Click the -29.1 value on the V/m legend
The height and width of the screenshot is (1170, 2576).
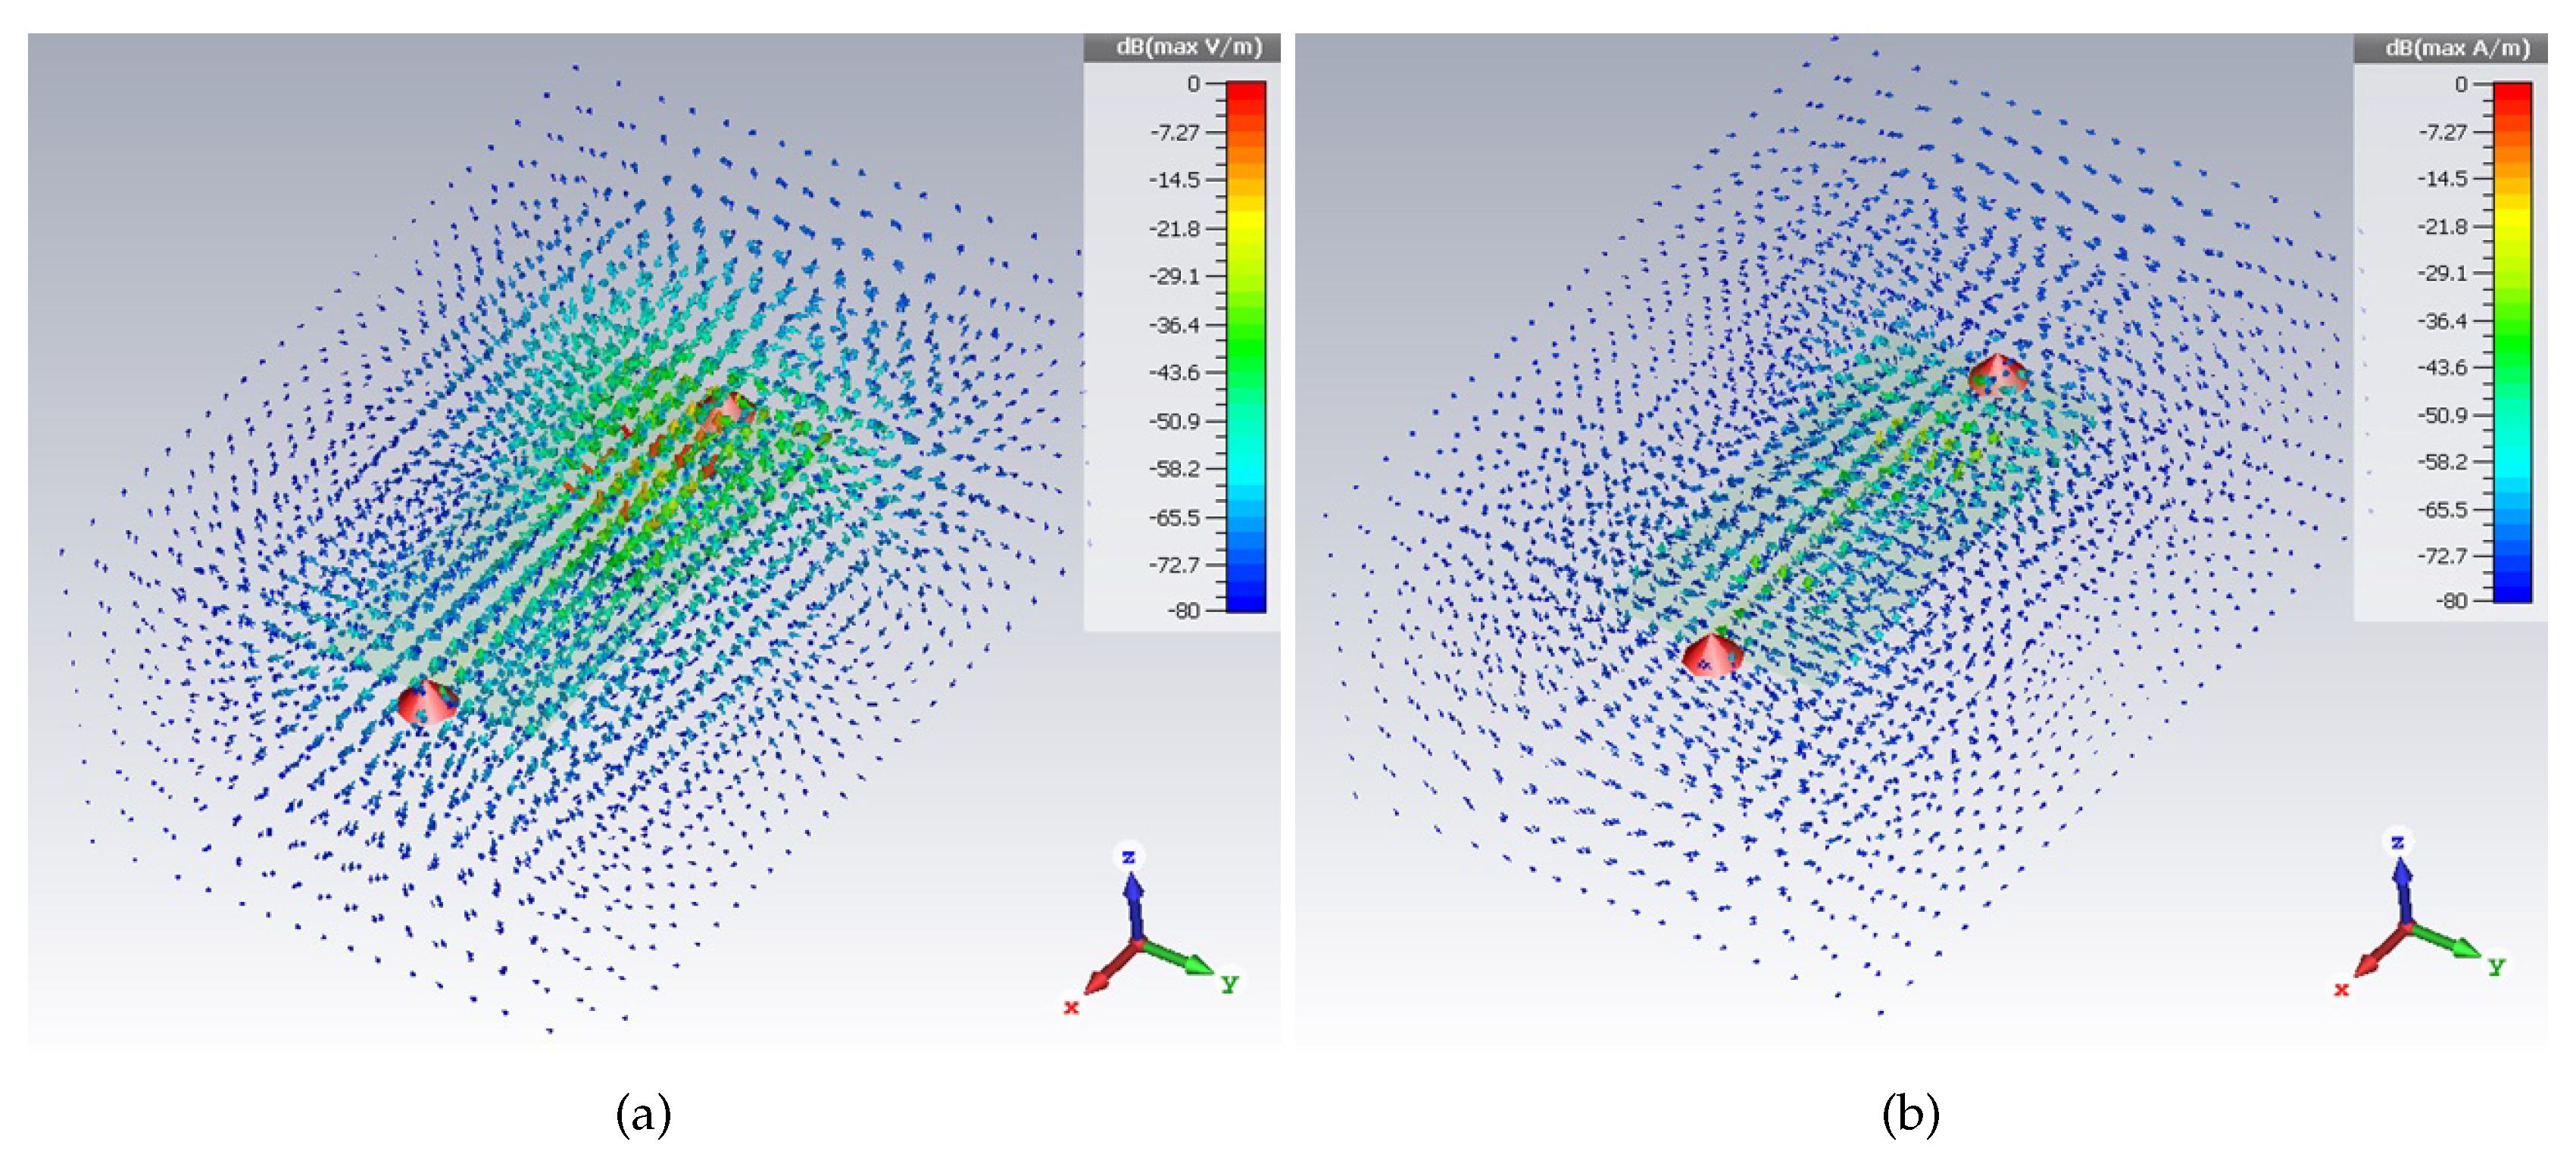pyautogui.click(x=1174, y=276)
